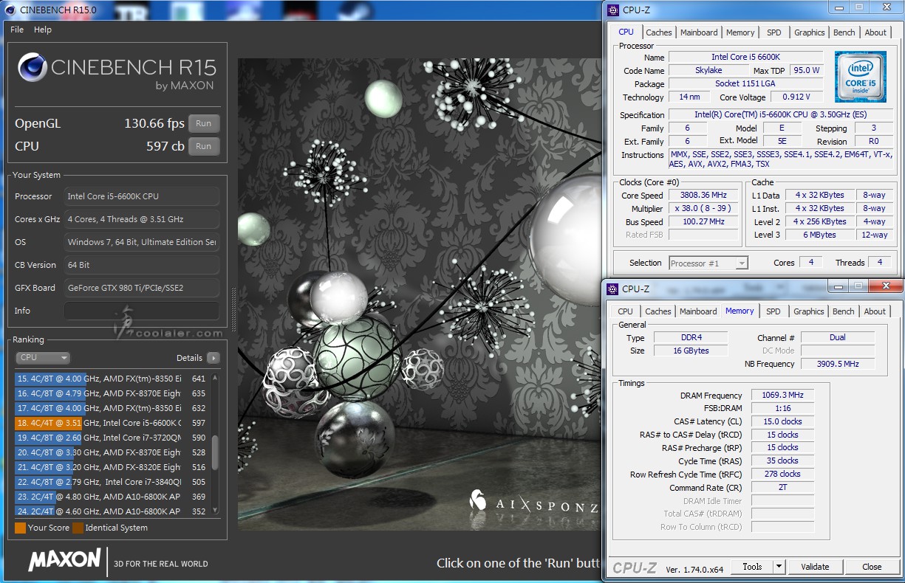This screenshot has width=905, height=583.
Task: Switch to Bench tab in upper CPU-Z window
Action: (x=844, y=32)
